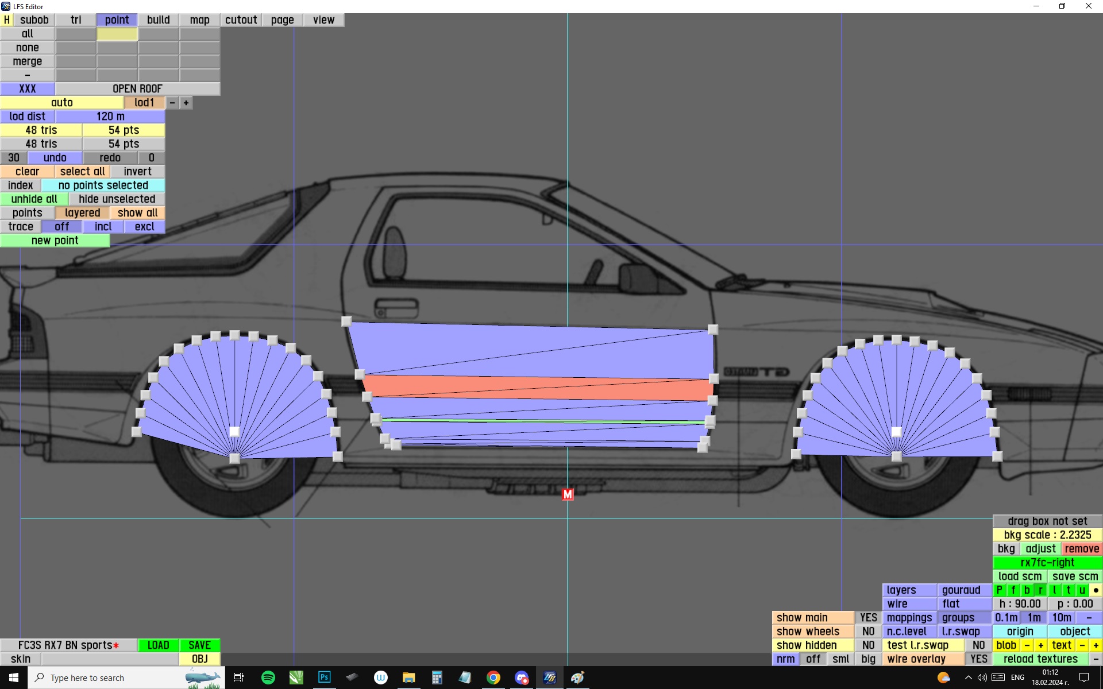This screenshot has width=1103, height=689.
Task: Click the H hide-interface button
Action: (x=6, y=20)
